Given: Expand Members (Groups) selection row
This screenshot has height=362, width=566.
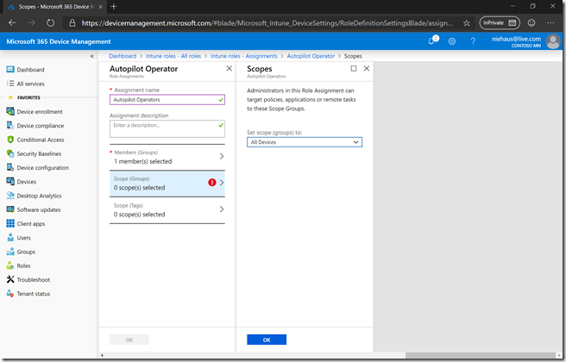Looking at the screenshot, I should tap(167, 157).
